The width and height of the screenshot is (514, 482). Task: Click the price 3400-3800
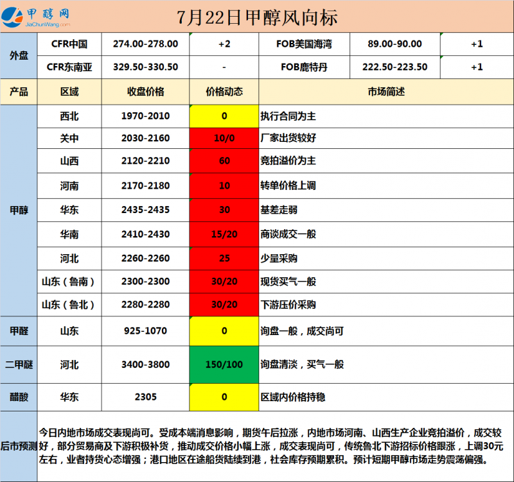pyautogui.click(x=146, y=365)
